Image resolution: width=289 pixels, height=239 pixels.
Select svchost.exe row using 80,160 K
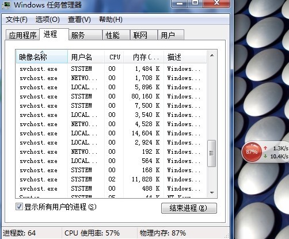click(x=111, y=96)
